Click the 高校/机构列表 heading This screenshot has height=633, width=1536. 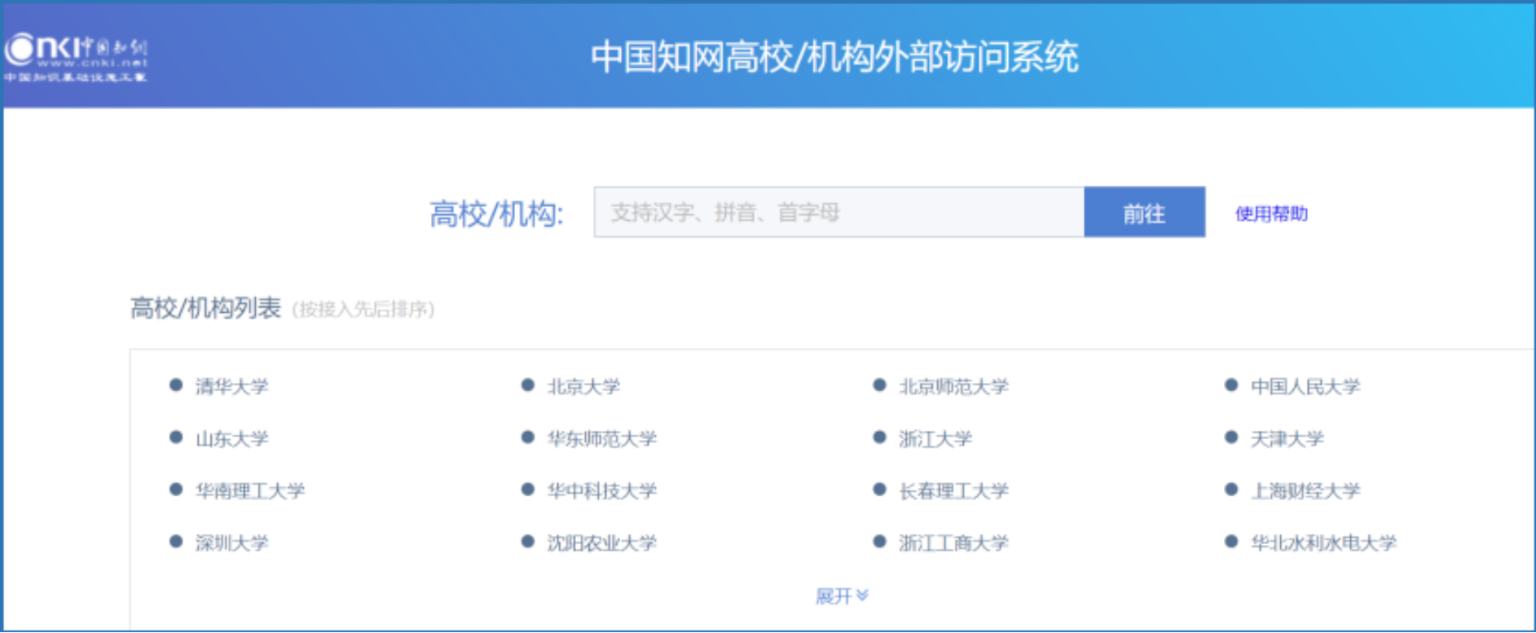205,308
